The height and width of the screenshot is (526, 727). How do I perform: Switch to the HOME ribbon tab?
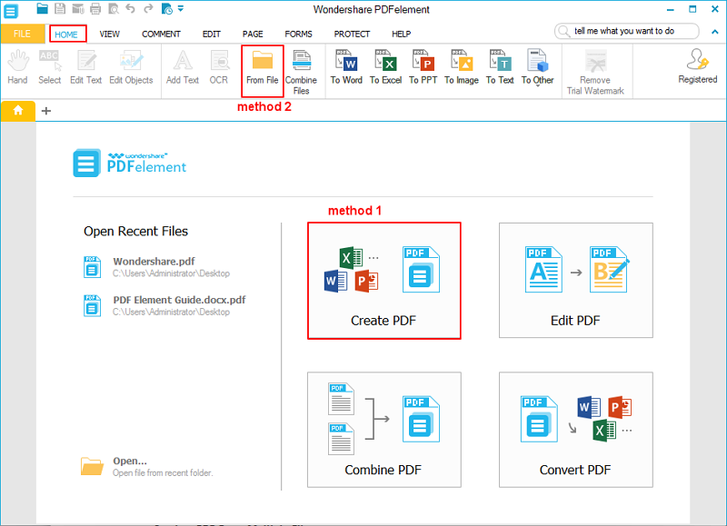coord(66,35)
